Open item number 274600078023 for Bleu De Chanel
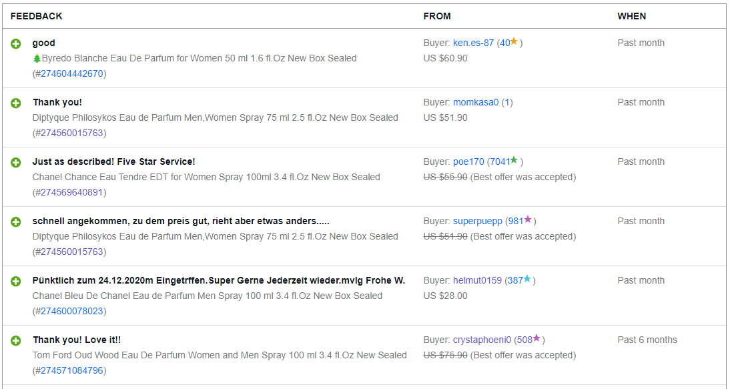730x389 pixels. click(71, 311)
